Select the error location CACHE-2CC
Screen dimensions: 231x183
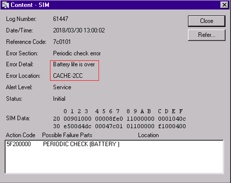pos(68,76)
